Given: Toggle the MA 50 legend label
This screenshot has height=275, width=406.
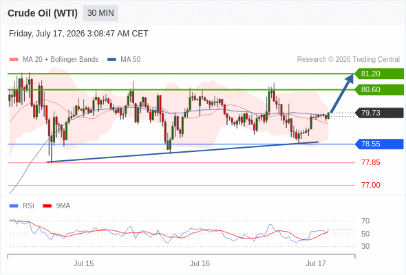Looking at the screenshot, I should [x=131, y=60].
